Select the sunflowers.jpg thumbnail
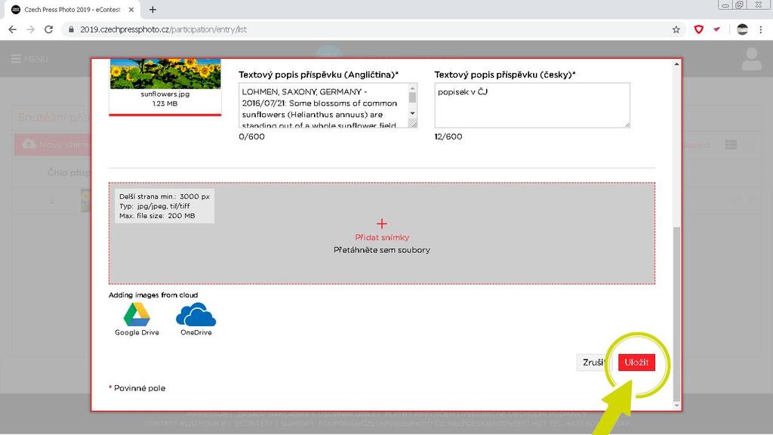The height and width of the screenshot is (435, 773). 165,73
